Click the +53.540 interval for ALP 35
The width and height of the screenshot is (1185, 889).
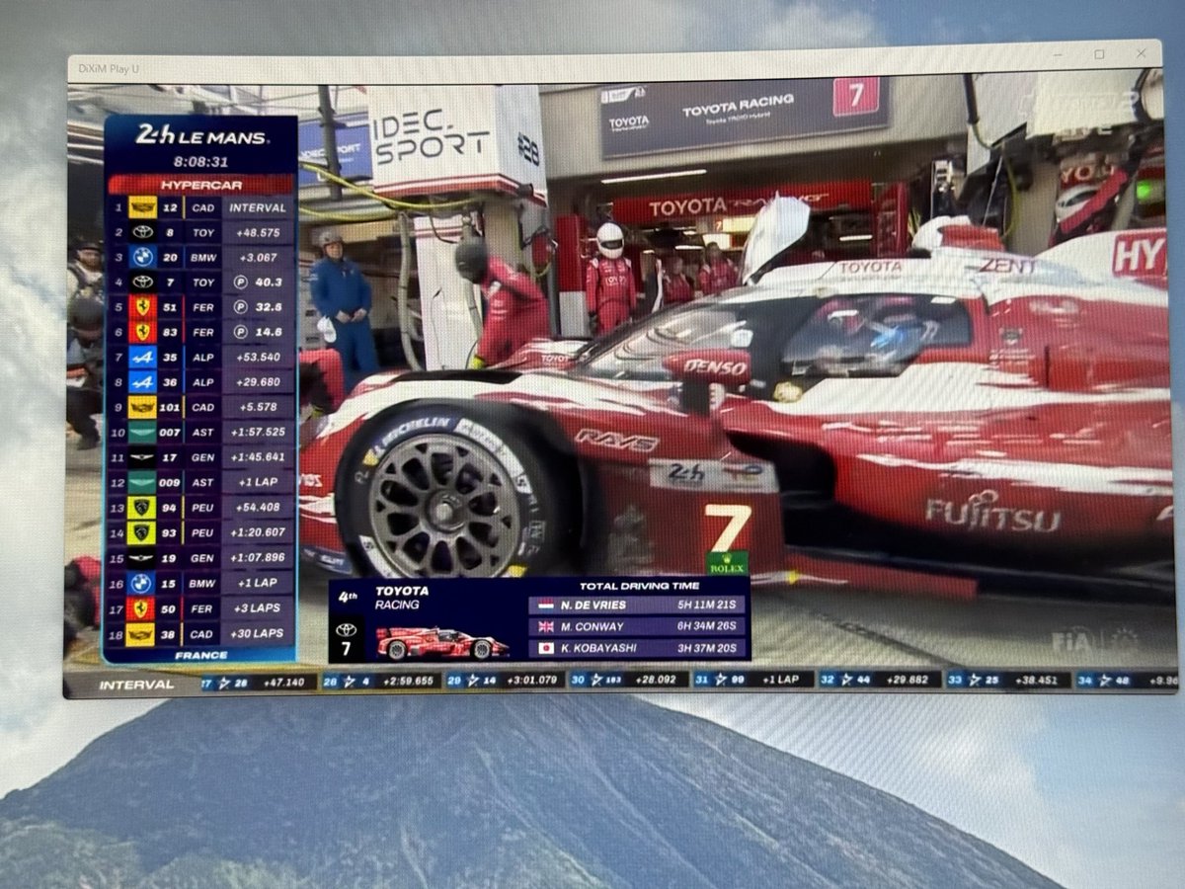point(258,357)
